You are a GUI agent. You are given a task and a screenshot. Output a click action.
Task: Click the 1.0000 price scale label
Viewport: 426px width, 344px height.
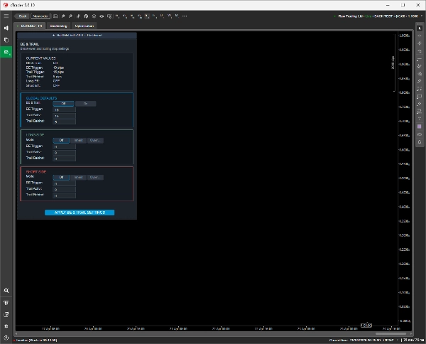pos(404,36)
